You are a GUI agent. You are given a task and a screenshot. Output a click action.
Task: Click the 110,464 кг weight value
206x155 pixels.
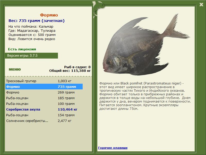[67, 109]
